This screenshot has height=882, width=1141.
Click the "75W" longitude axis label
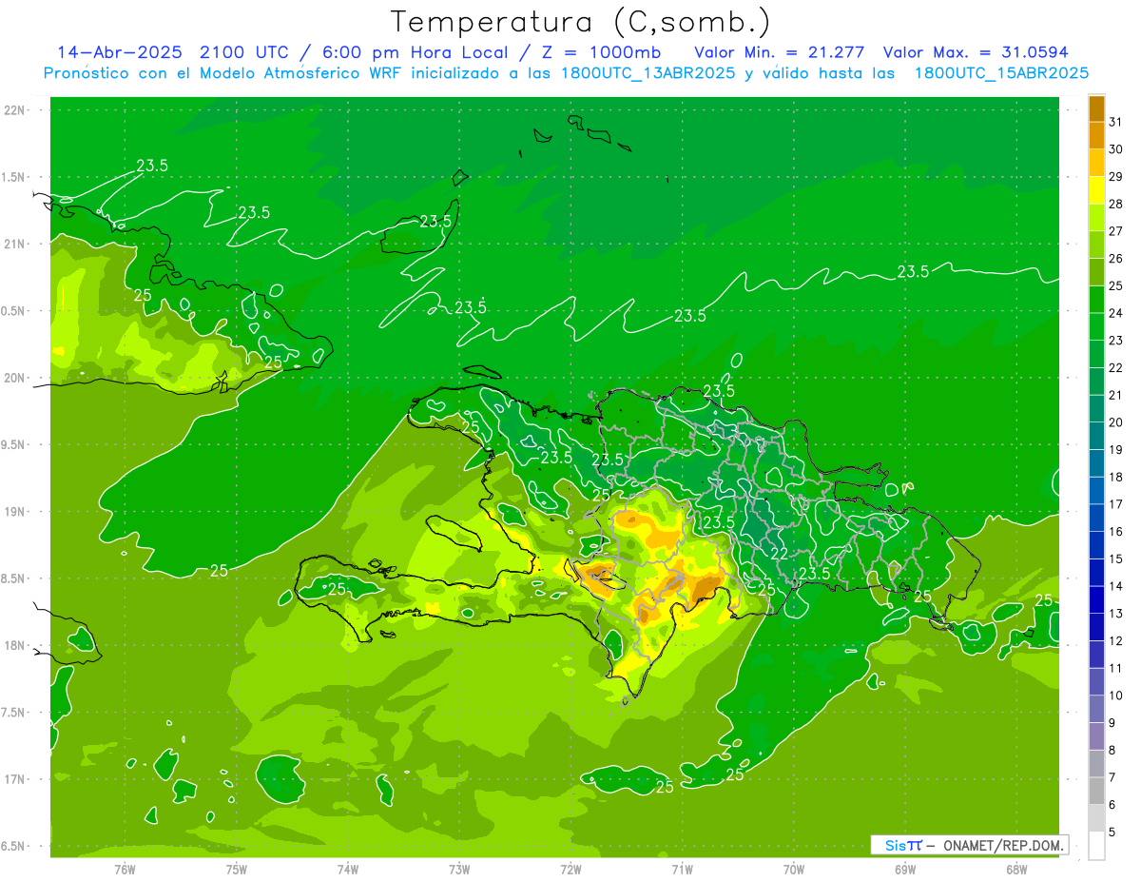pyautogui.click(x=237, y=870)
